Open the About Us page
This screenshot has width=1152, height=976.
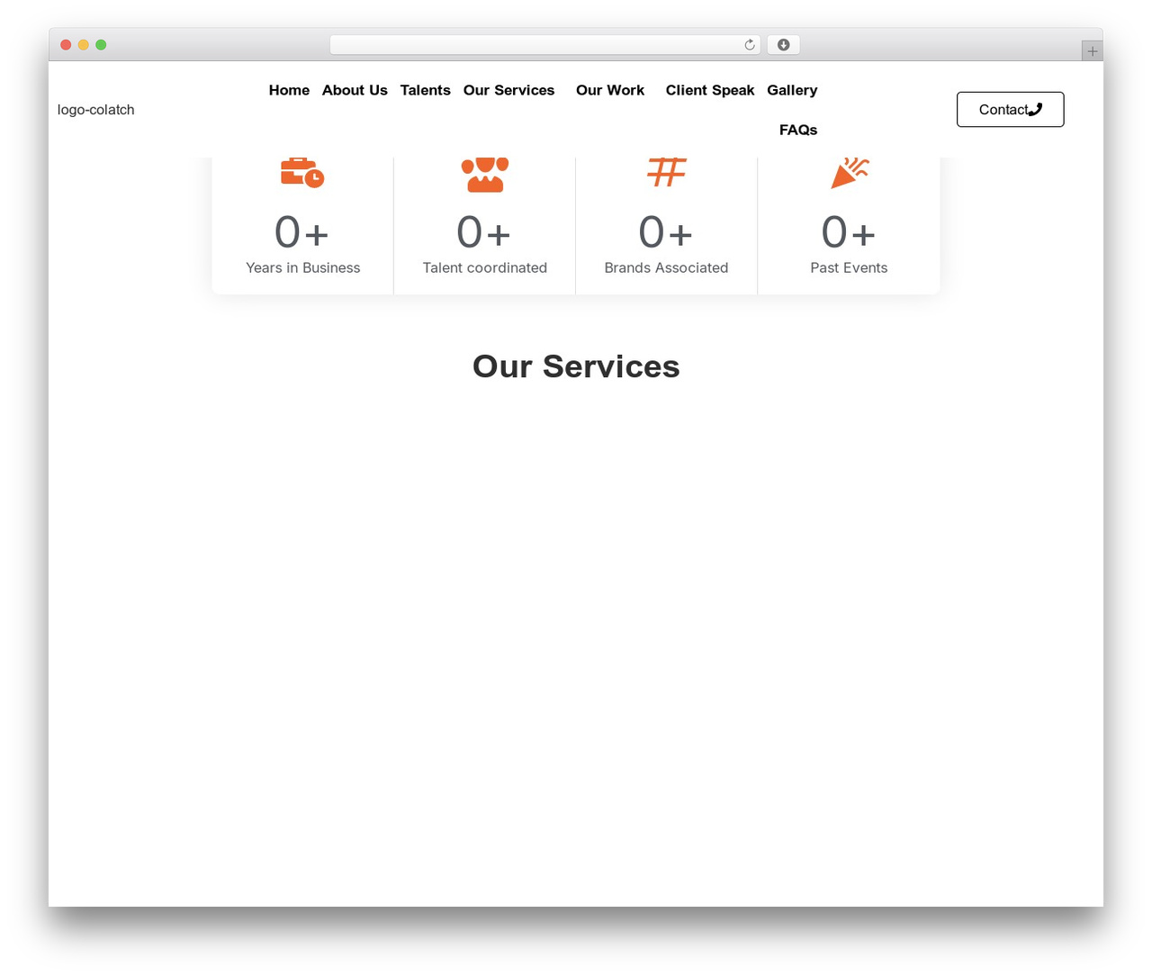(x=355, y=90)
